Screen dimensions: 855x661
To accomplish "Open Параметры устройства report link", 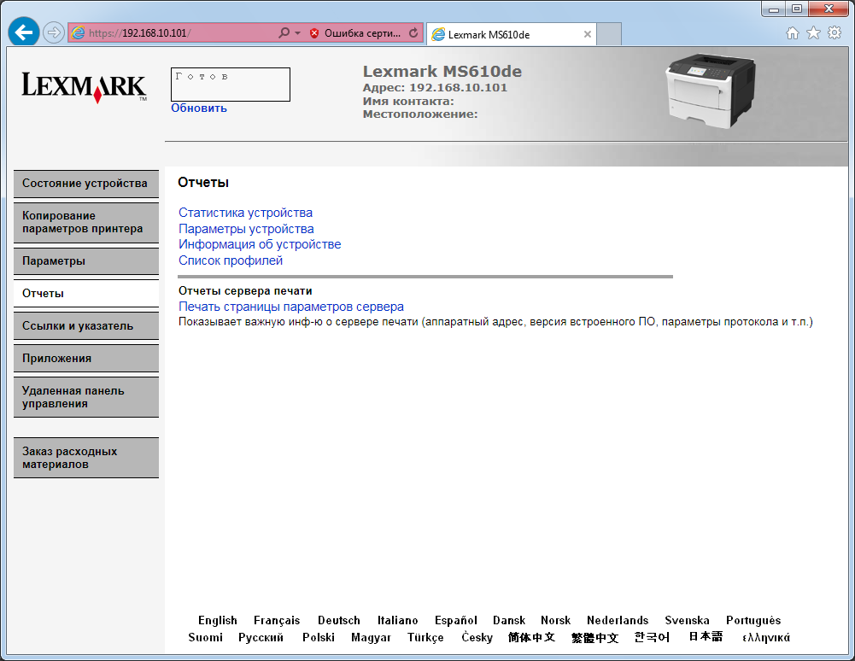I will tap(246, 229).
